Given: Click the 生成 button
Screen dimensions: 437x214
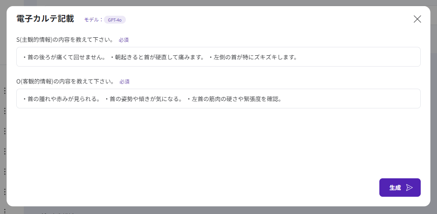Looking at the screenshot, I should 395,188.
